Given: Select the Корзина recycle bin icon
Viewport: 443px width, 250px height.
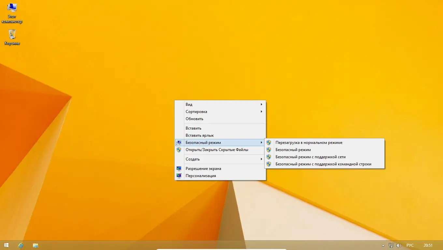Looking at the screenshot, I should tap(12, 37).
